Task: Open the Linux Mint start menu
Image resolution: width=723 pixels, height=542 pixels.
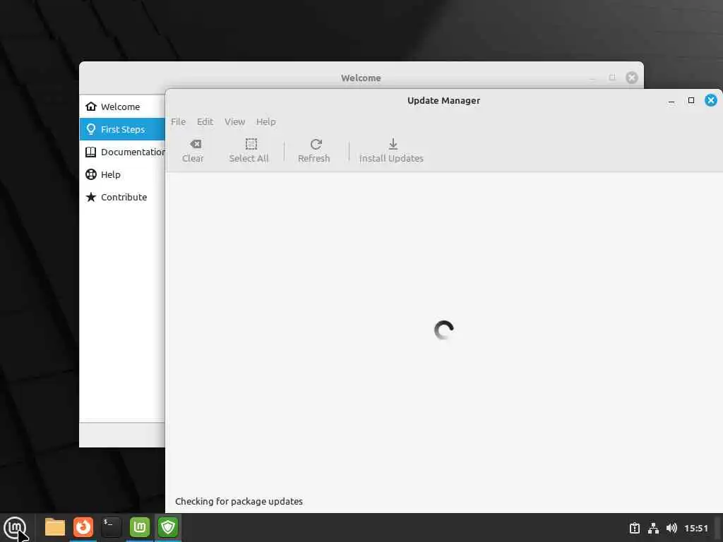Action: [15, 527]
